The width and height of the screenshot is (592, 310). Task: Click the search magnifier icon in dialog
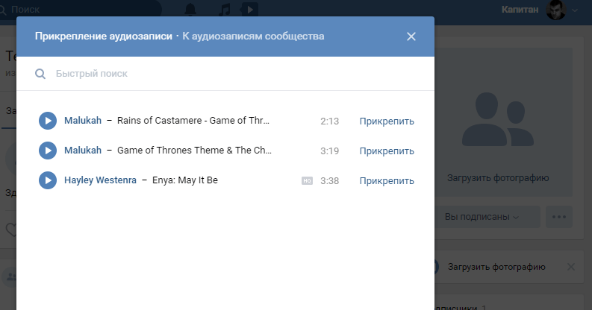[40, 74]
